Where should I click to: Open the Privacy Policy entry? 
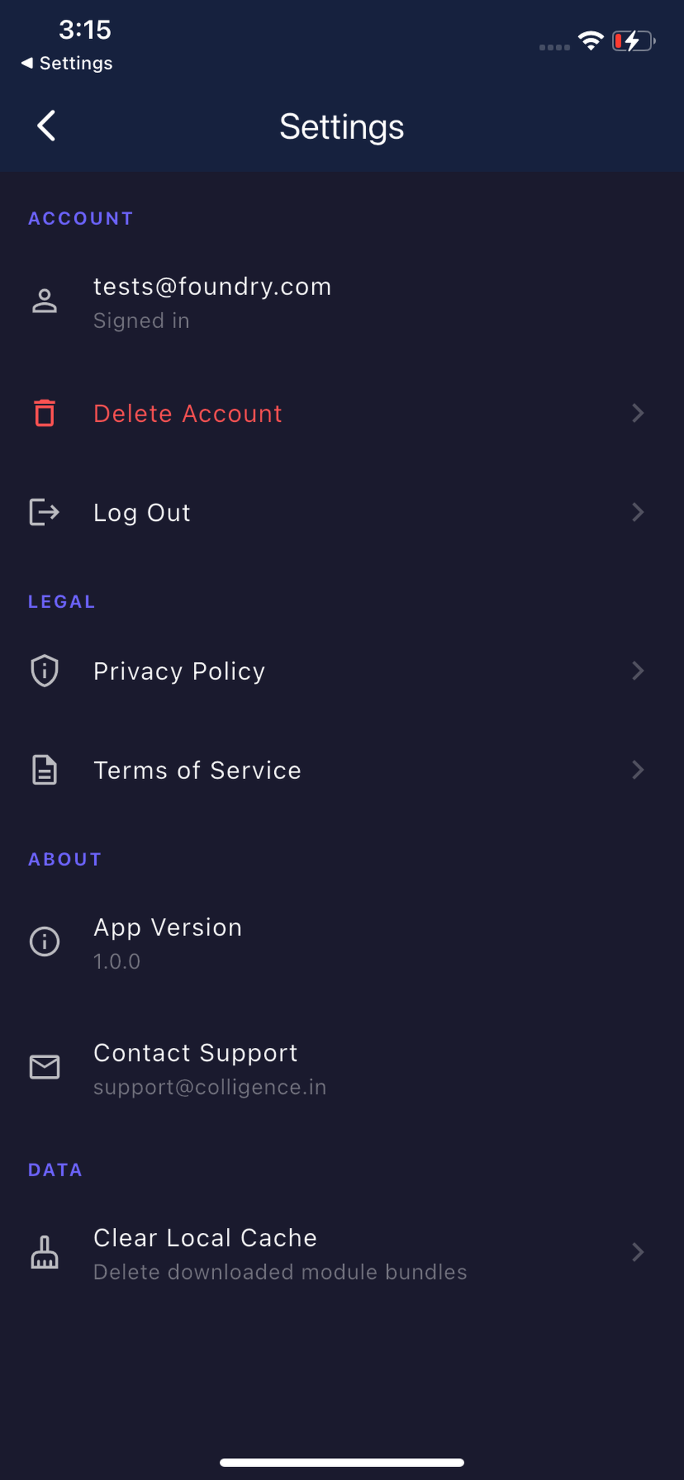[342, 671]
